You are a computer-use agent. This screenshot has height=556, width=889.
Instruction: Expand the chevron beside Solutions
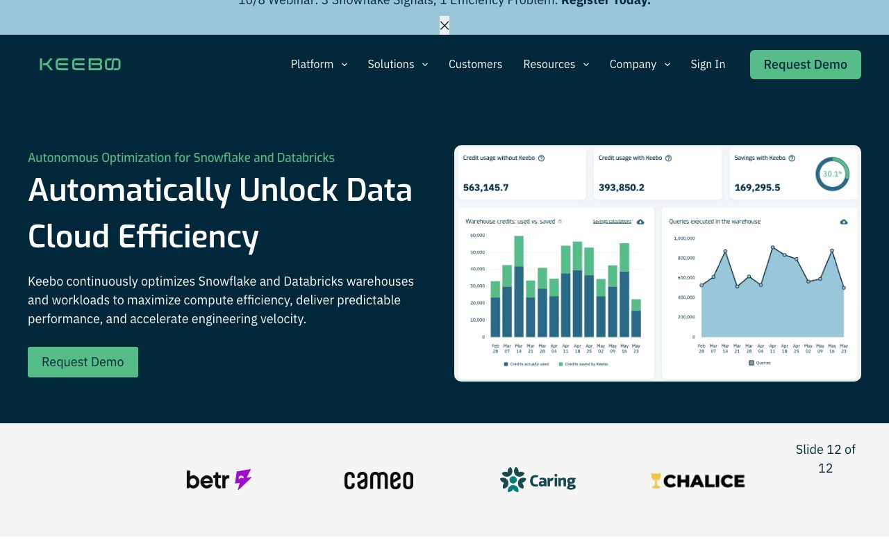point(425,65)
